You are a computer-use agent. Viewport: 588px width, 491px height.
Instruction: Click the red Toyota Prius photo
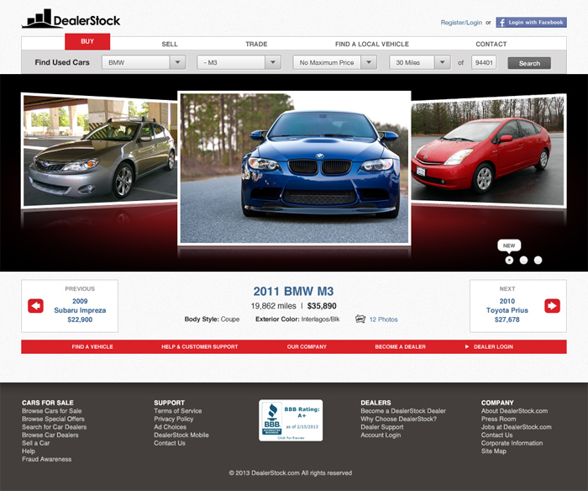(x=487, y=150)
